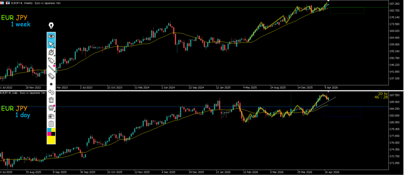Click the '16 Apr 2026' date on daily axis
This screenshot has width=404, height=175.
(x=332, y=172)
